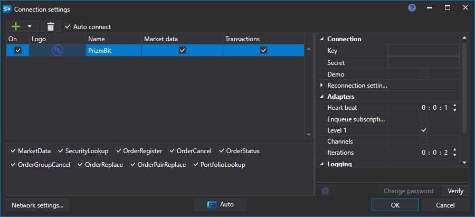Click the PrizmBit logo icon
Viewport: 475px width, 217px height.
[58, 50]
